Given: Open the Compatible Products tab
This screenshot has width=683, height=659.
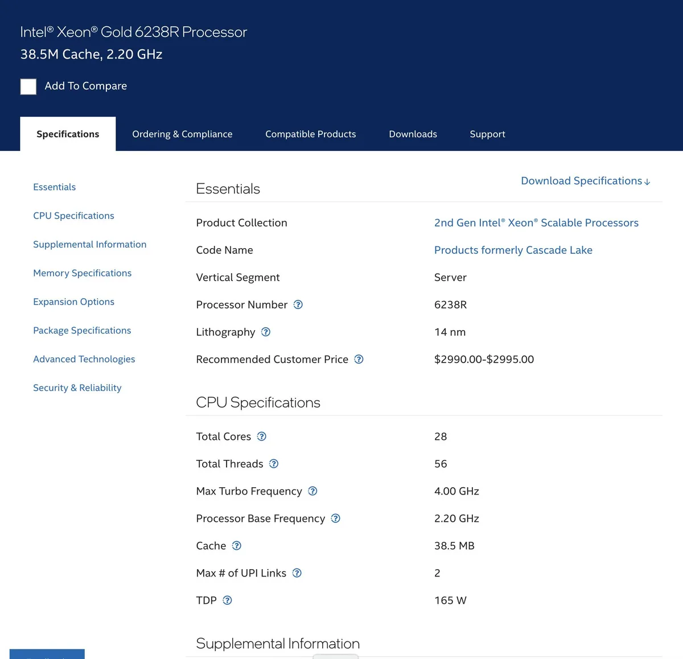Looking at the screenshot, I should coord(311,134).
